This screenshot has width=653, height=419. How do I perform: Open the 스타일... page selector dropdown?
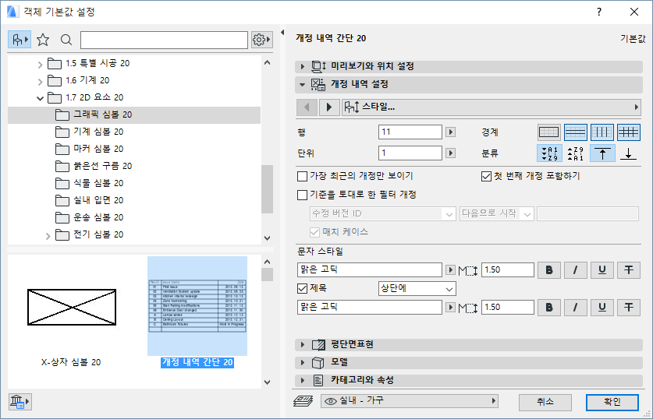click(x=491, y=107)
